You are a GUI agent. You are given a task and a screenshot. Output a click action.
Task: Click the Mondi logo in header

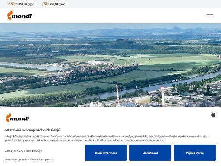[x=19, y=15]
